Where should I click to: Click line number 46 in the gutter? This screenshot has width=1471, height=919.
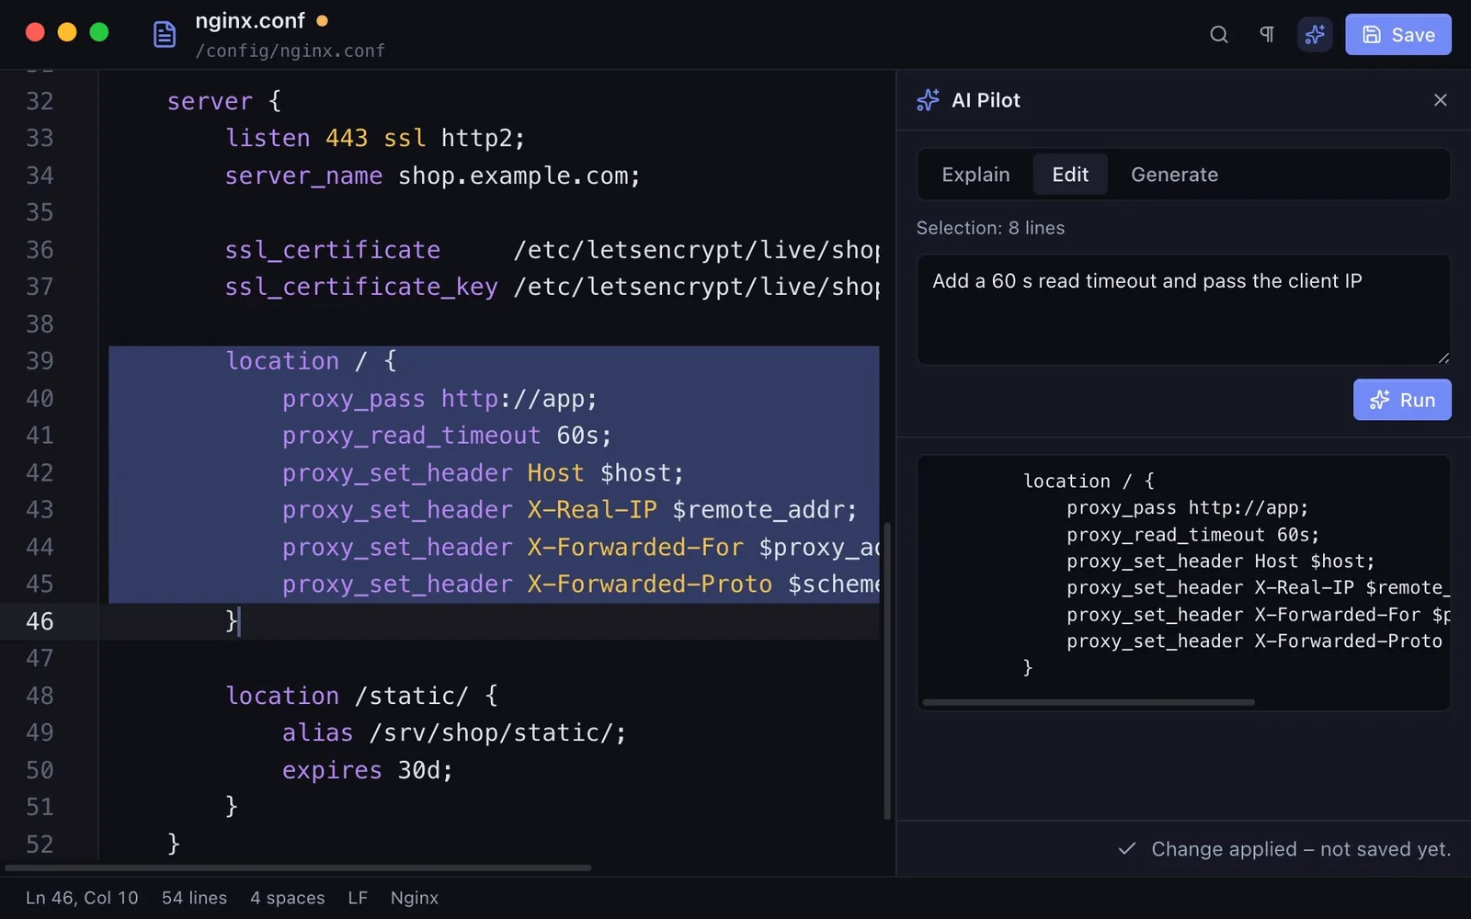pos(40,621)
